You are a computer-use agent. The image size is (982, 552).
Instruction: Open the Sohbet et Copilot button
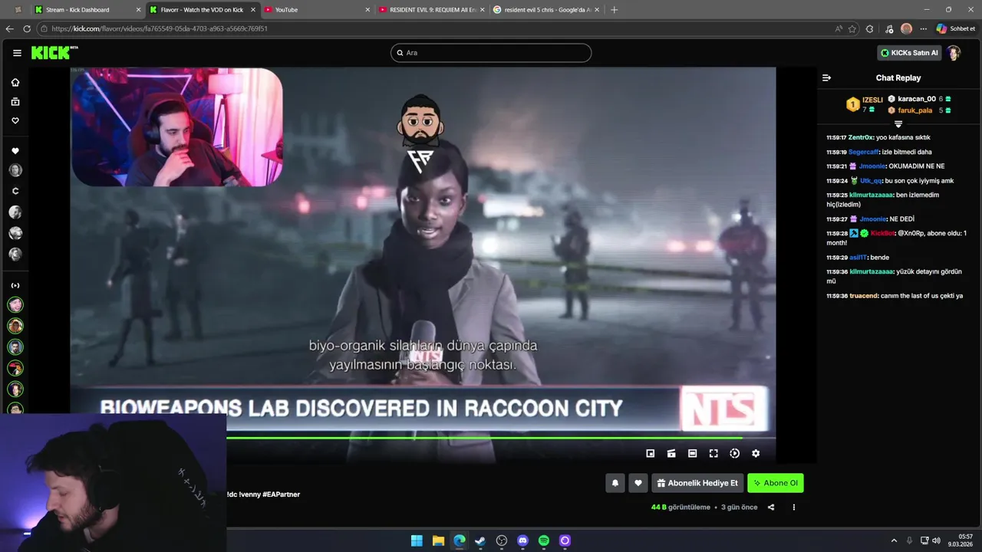pyautogui.click(x=955, y=28)
